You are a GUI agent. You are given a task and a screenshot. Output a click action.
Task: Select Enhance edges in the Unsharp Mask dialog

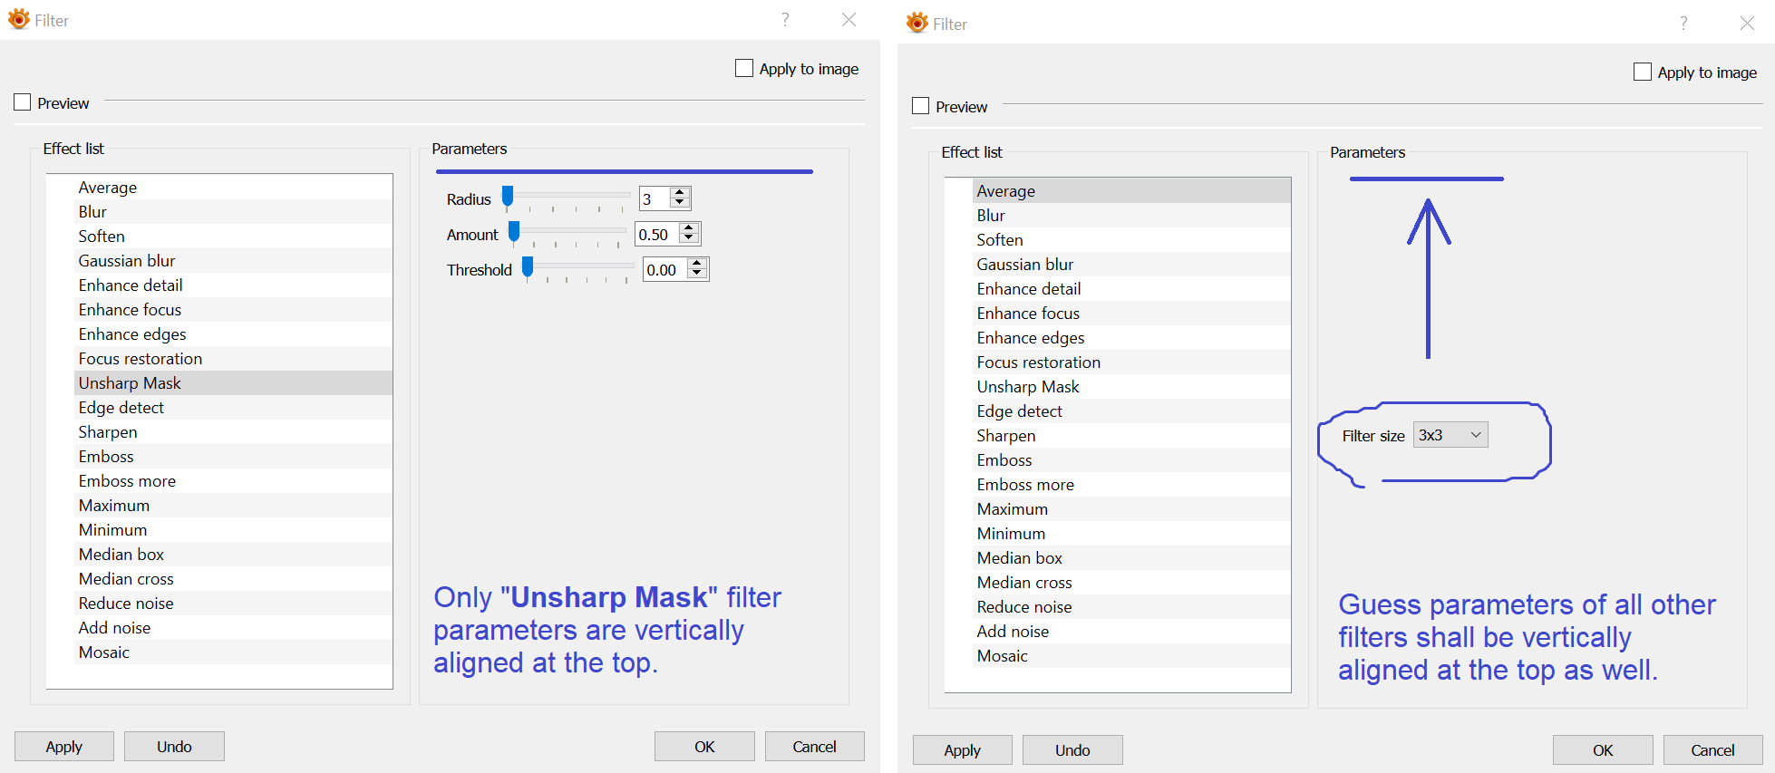(233, 334)
